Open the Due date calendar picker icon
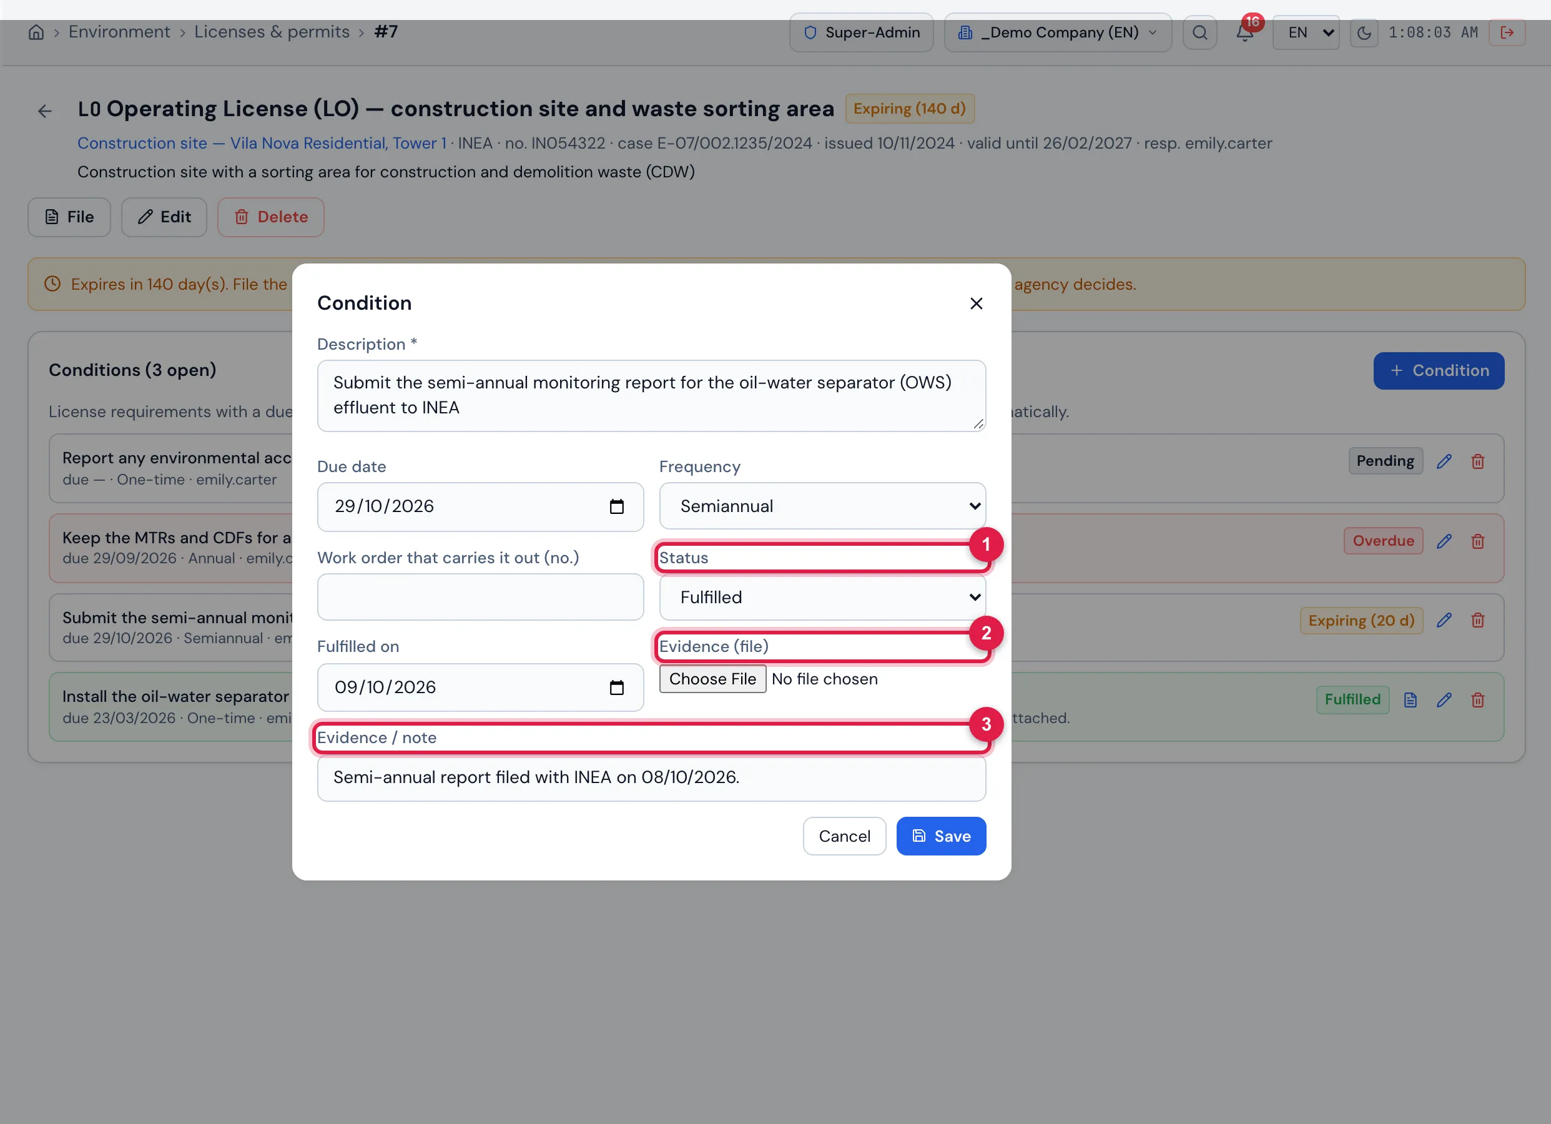This screenshot has width=1551, height=1124. (x=616, y=506)
